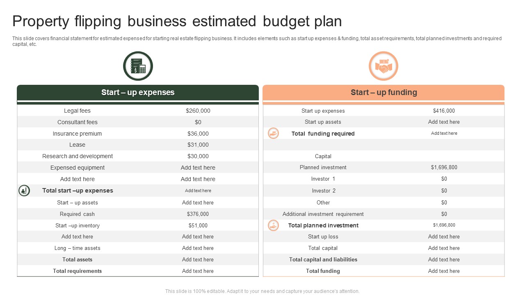
Task: Click the Research and development label
Action: 77,156
